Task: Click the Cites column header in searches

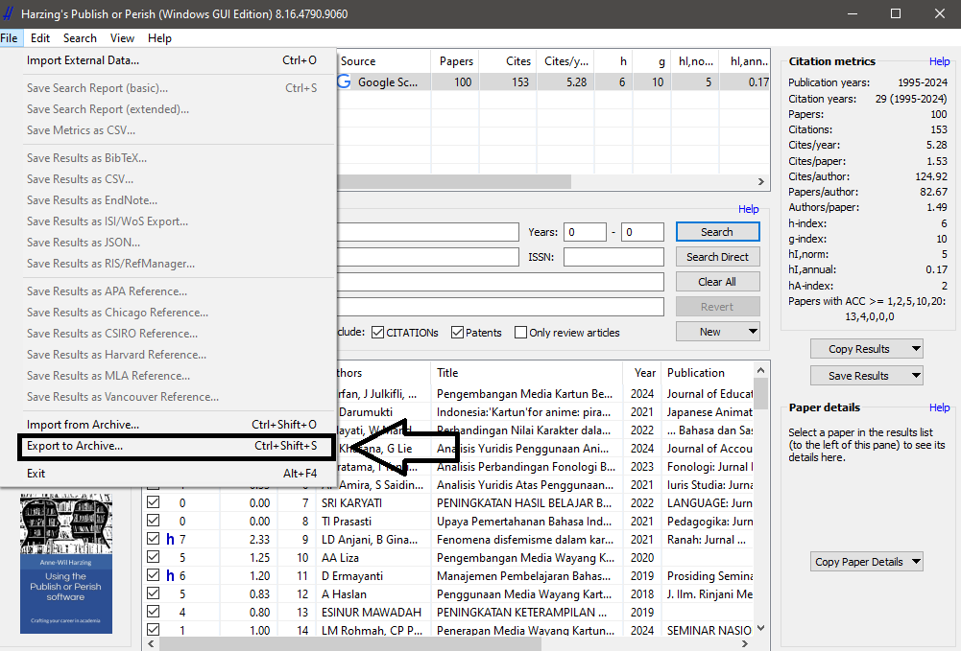Action: (508, 61)
